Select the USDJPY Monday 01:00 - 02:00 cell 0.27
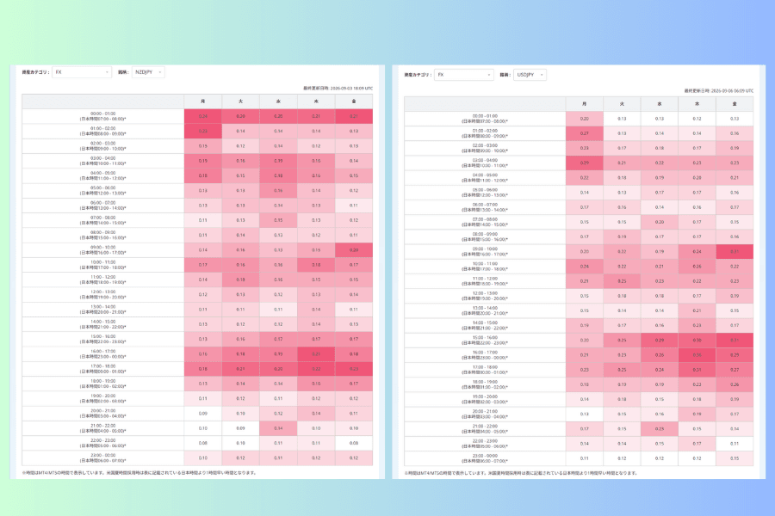The image size is (775, 516). coord(584,133)
